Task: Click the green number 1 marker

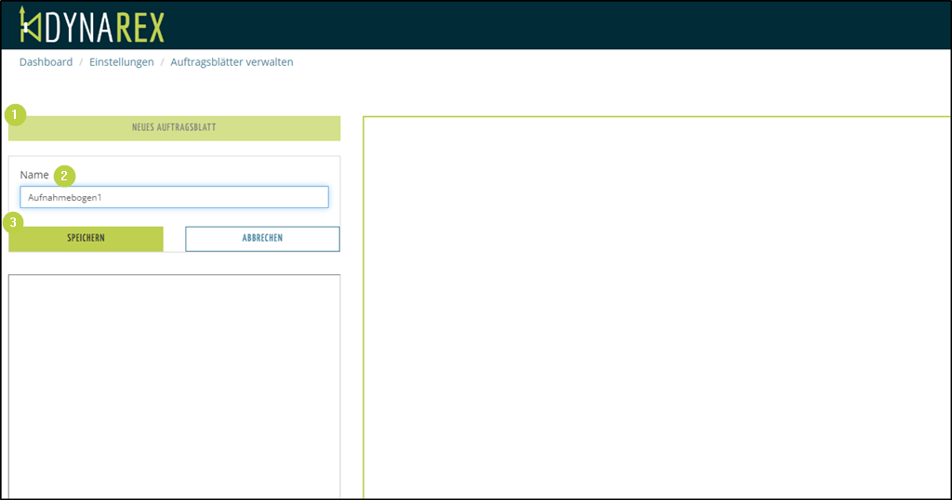Action: (15, 115)
